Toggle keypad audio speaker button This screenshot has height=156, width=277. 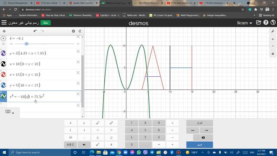pos(84,145)
